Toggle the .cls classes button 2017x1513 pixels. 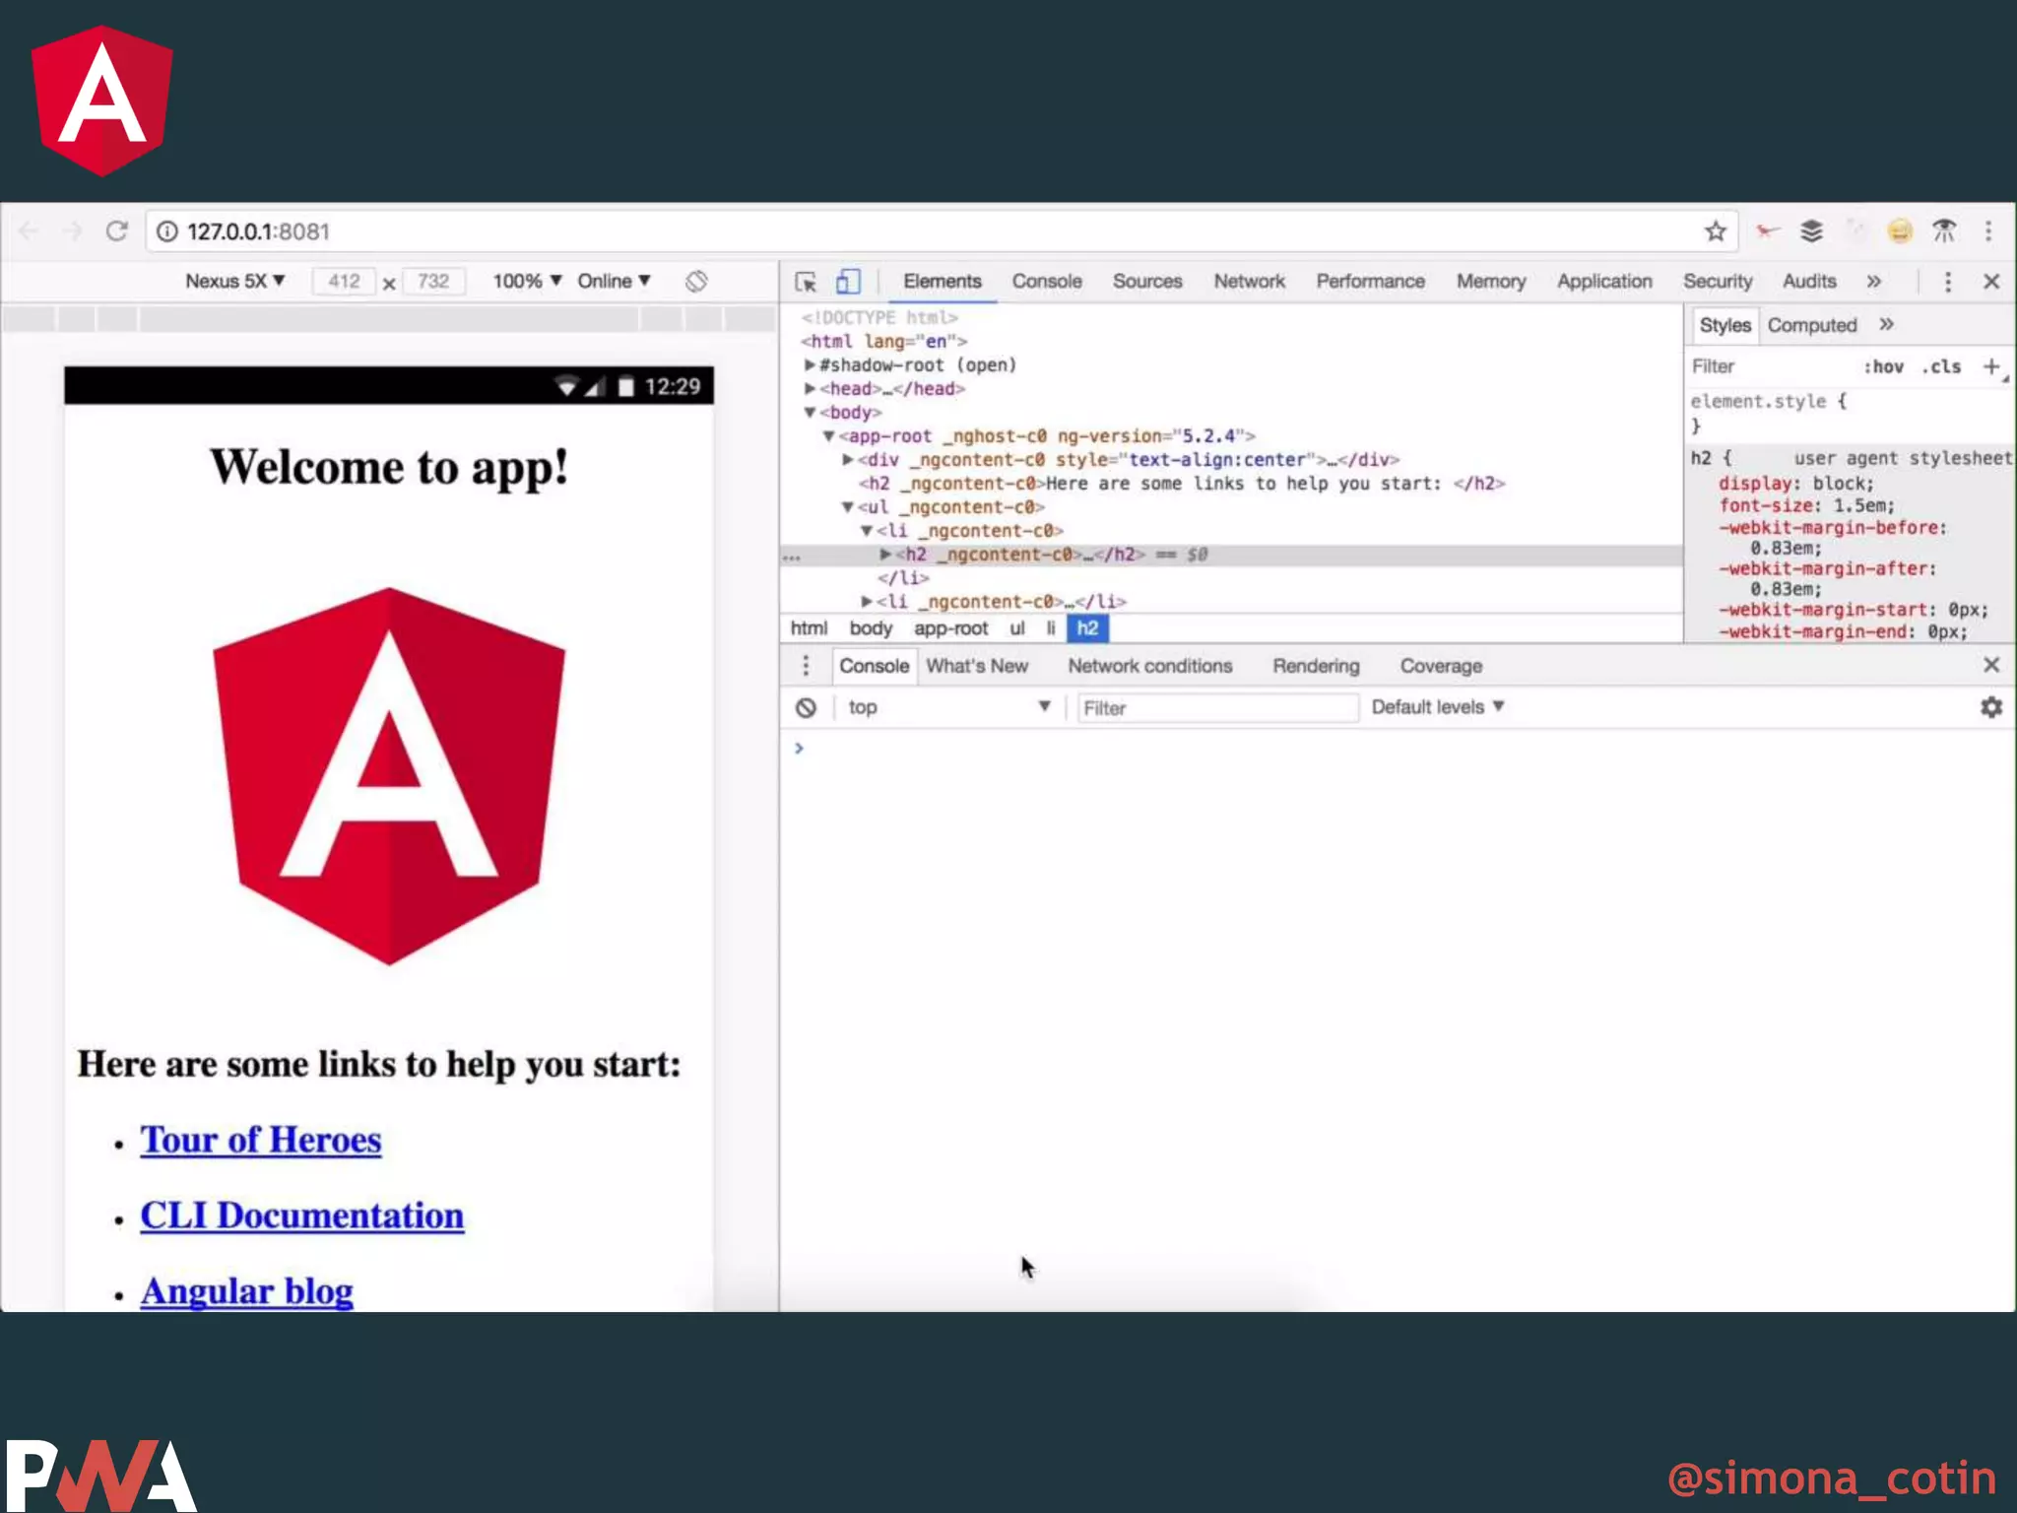(1941, 366)
